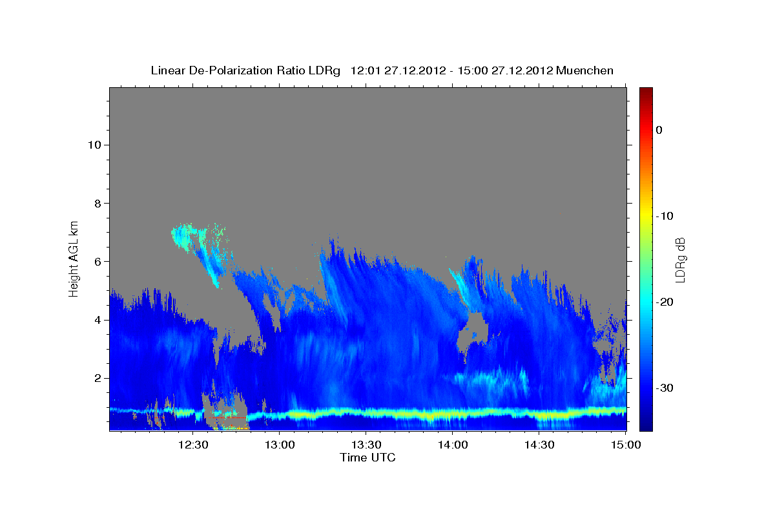
Task: Click the 'Height AGL km' axis label
Action: [x=74, y=258]
